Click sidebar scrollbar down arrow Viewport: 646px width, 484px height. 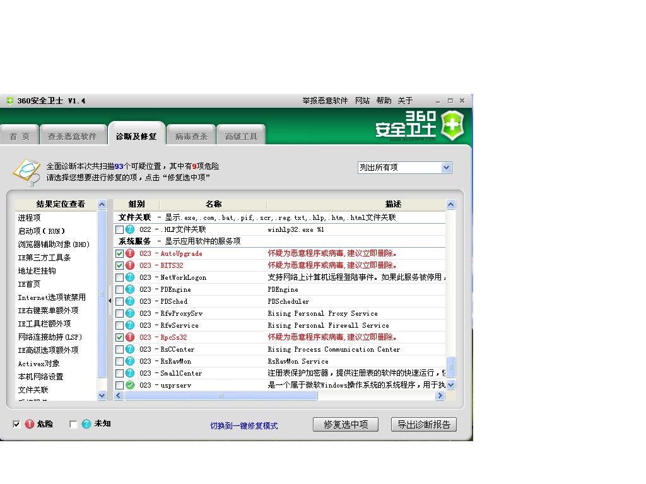point(102,396)
